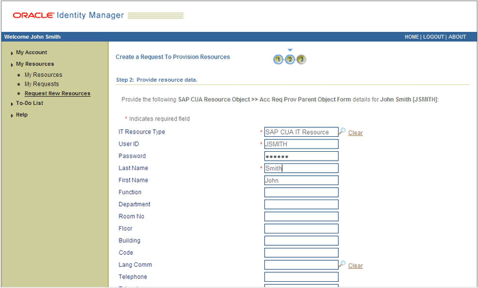Open lookup magnifier for Lang Comm

click(342, 264)
